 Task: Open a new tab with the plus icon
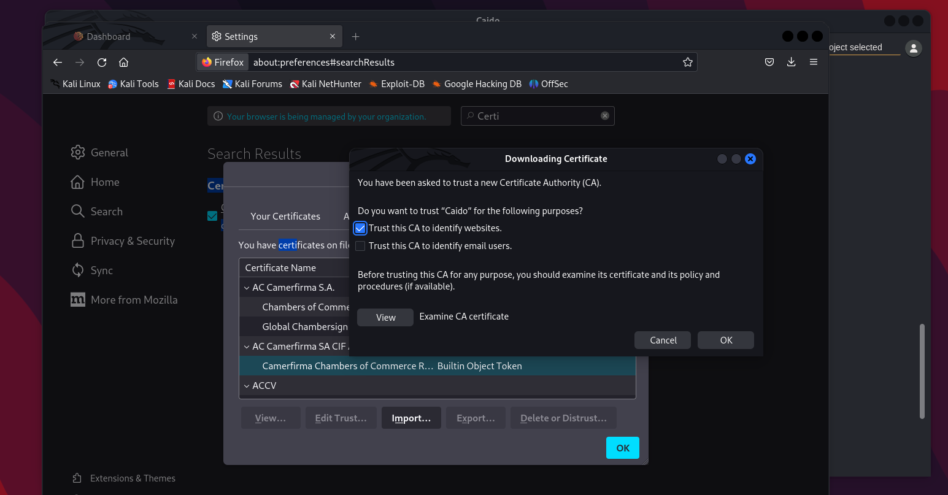[355, 37]
